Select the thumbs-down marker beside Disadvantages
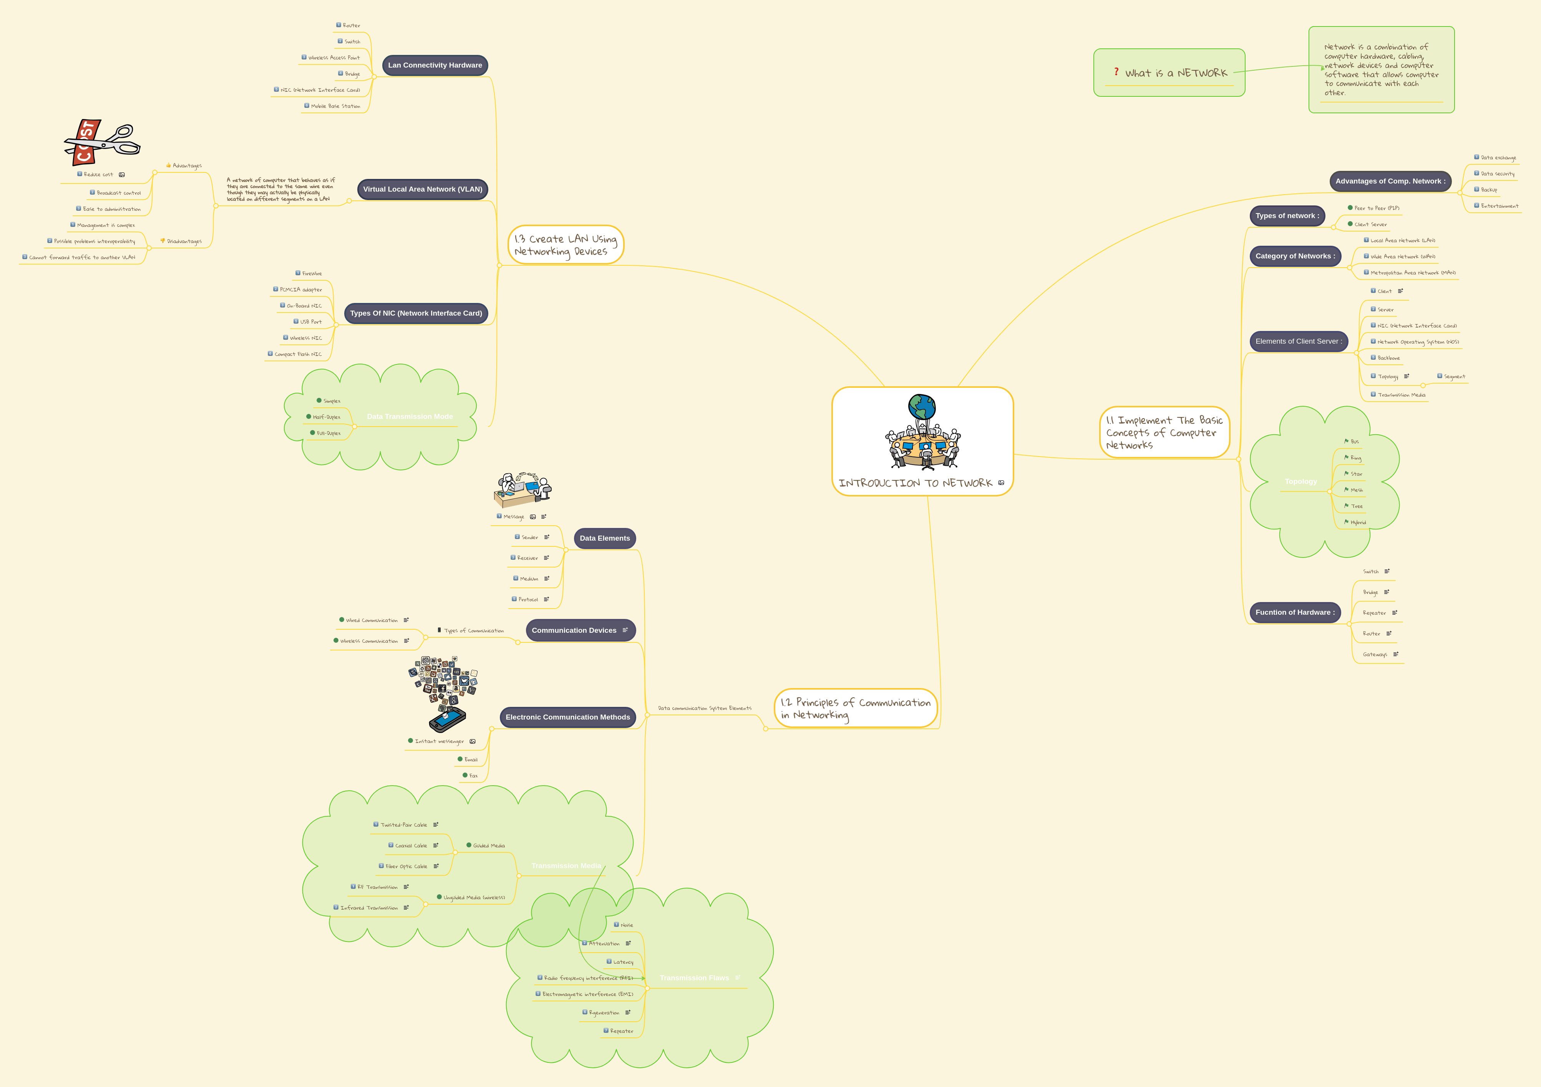This screenshot has width=1541, height=1087. tap(163, 241)
